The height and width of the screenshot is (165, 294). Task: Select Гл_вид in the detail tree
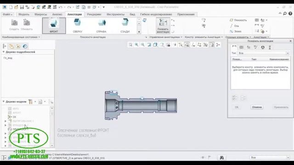8,58
